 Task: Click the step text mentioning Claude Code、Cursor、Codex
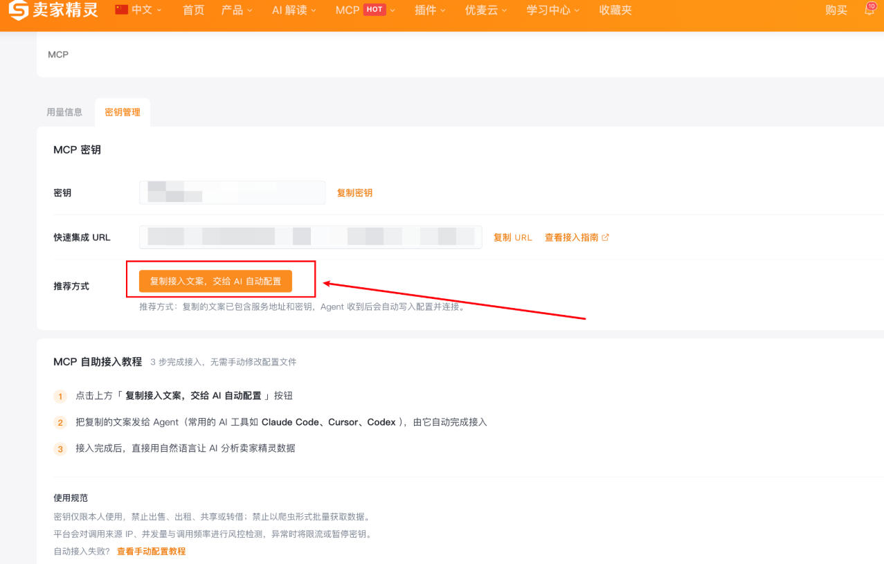point(281,422)
